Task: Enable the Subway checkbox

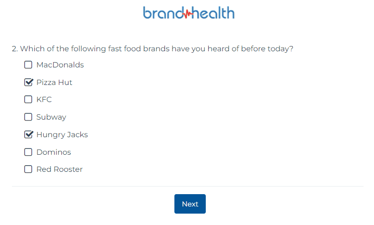Action: click(28, 117)
